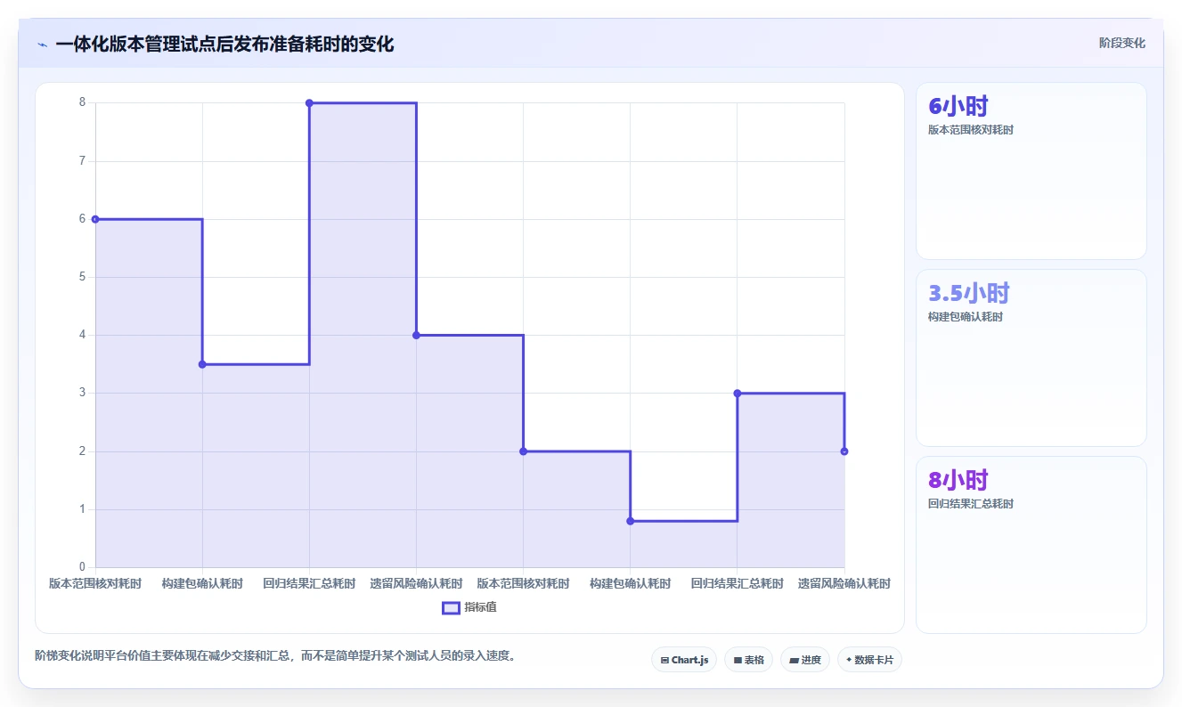Click the purple legend swatch box
The height and width of the screenshot is (707, 1182).
point(451,607)
